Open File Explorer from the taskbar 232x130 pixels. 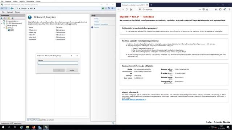(28, 127)
